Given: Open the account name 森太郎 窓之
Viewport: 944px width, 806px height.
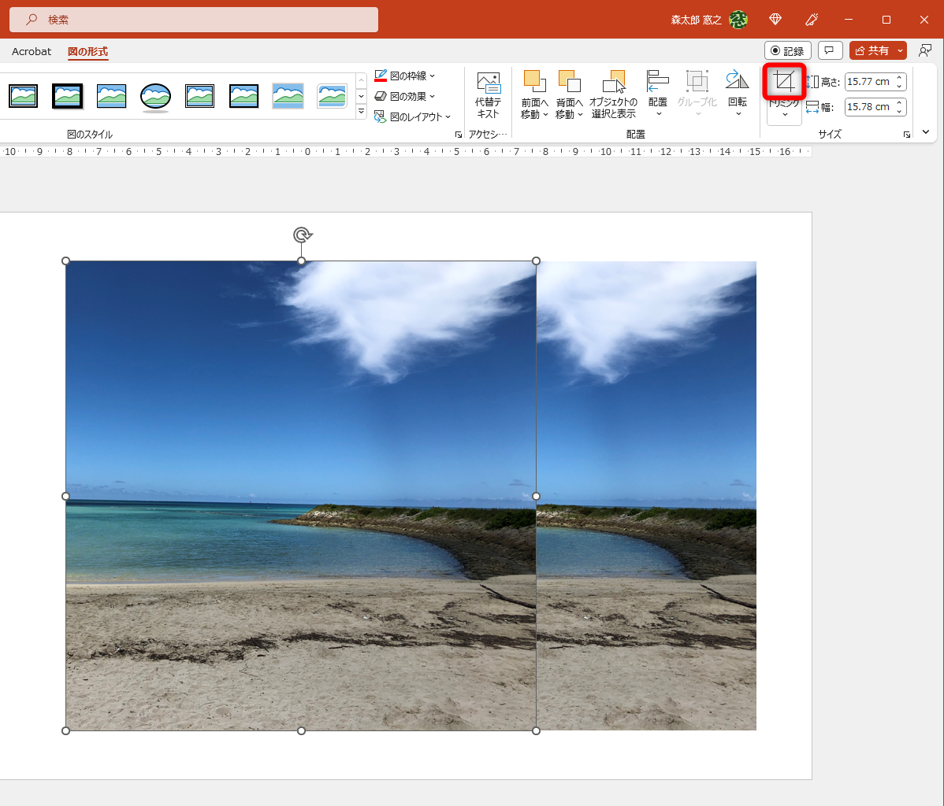Looking at the screenshot, I should tap(696, 20).
